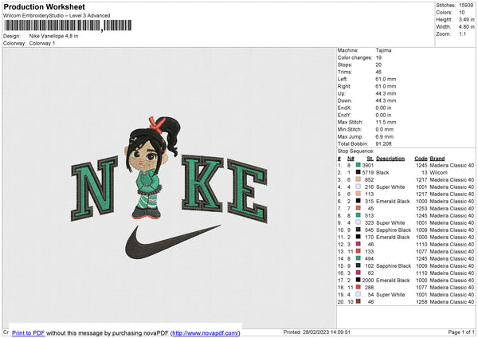Screen dimensions: 478x338
Task: Click the Trims label
Action: [344, 72]
